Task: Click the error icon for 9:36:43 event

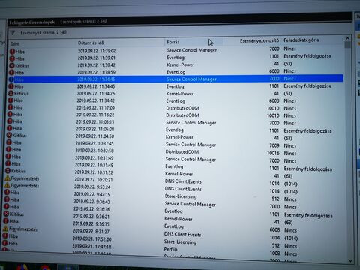Action: coord(7,199)
